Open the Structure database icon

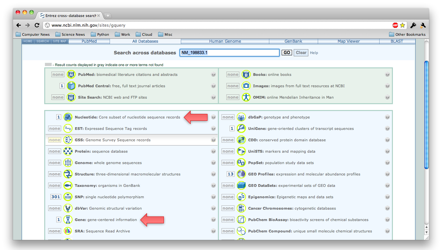point(68,174)
